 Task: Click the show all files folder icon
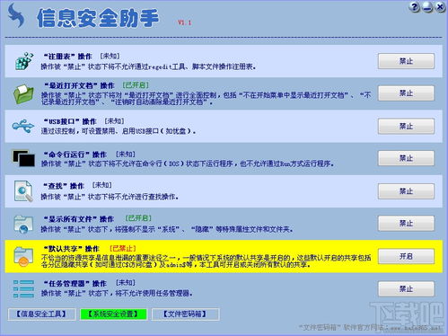tap(23, 224)
